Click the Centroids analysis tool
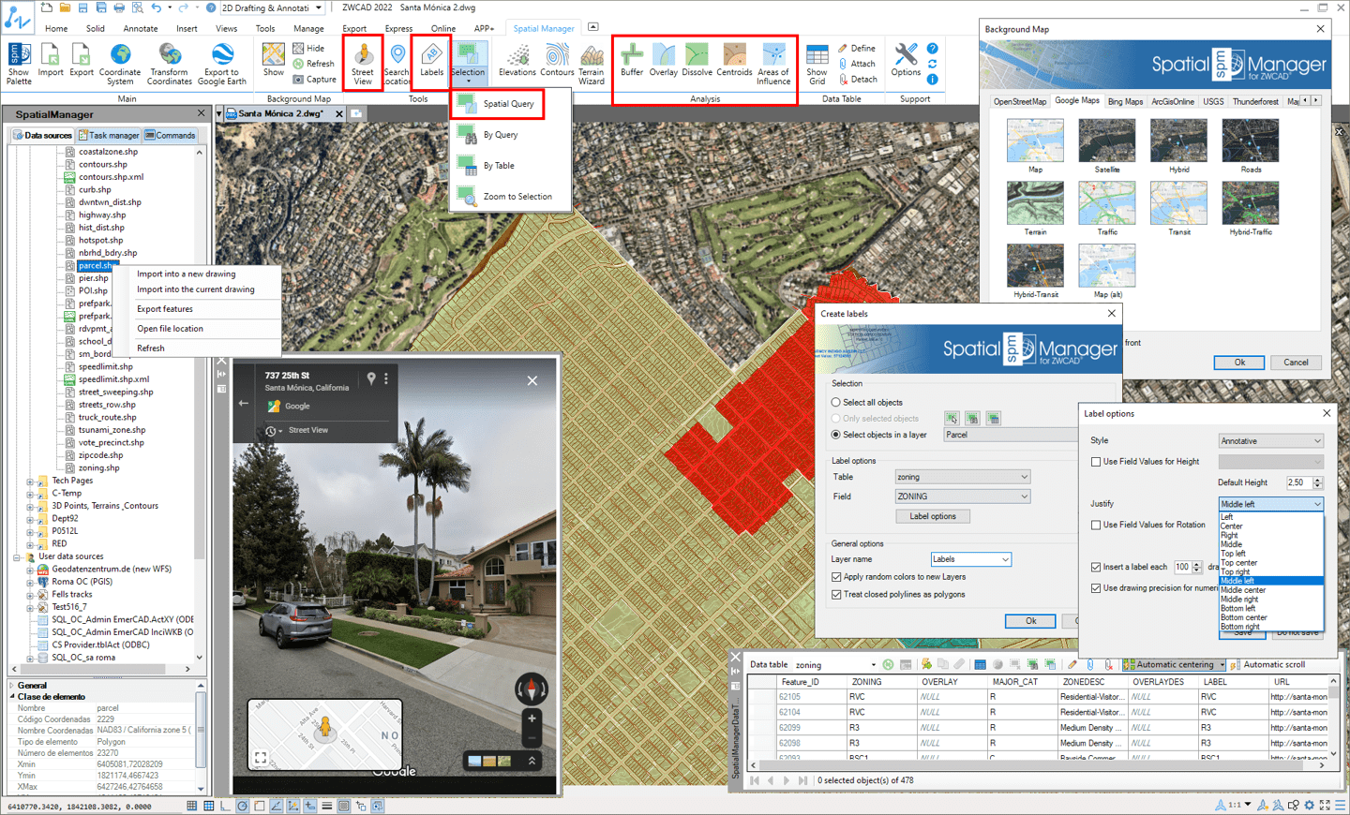 pos(735,60)
